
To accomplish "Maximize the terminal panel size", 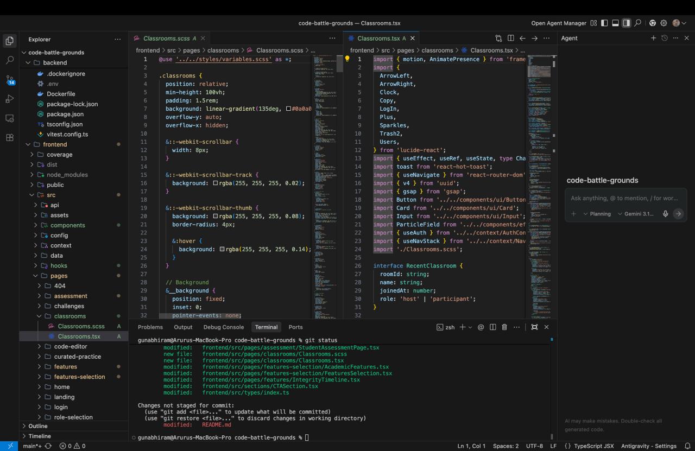I will [x=534, y=327].
